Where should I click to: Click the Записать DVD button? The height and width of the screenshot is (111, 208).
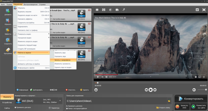182,107
